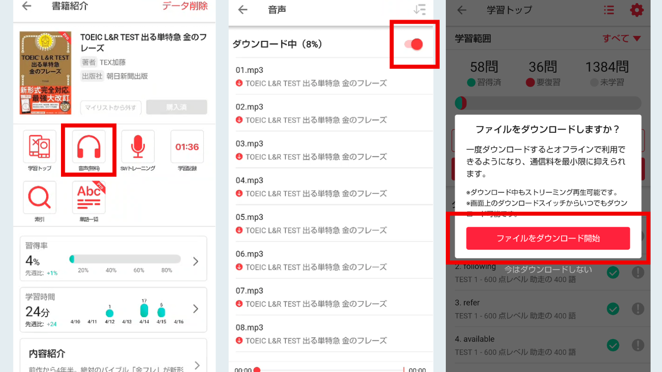Open the 学習範囲 すべて dropdown

point(621,39)
